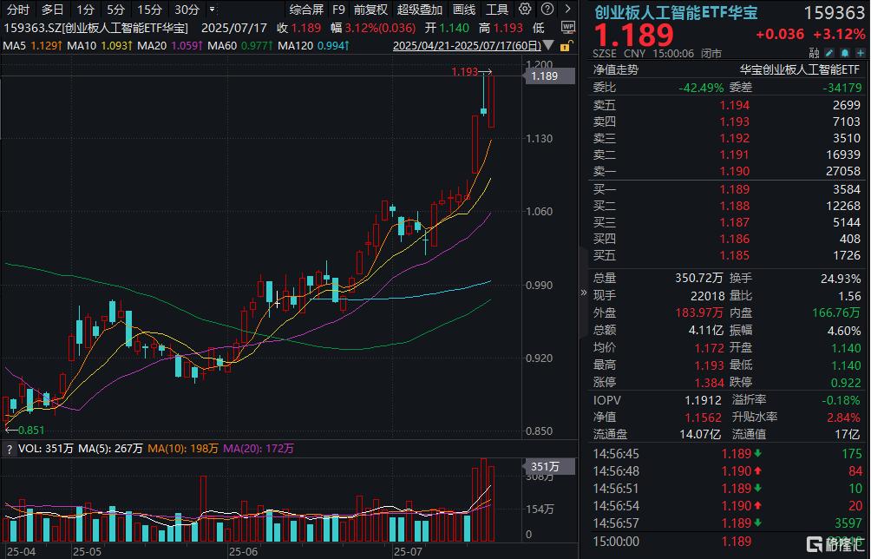Open chart settings gear icon
Image resolution: width=871 pixels, height=559 pixels.
(524, 9)
